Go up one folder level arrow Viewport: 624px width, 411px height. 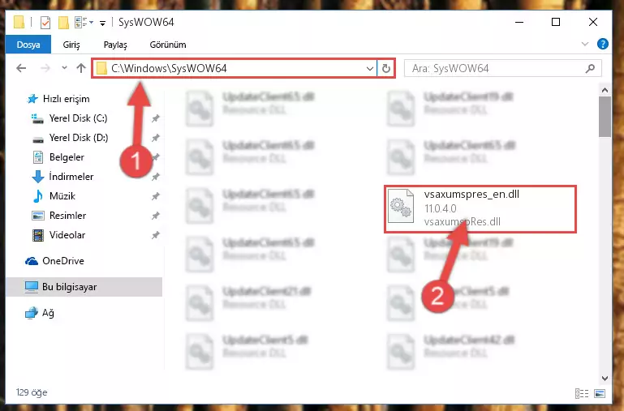pyautogui.click(x=81, y=68)
